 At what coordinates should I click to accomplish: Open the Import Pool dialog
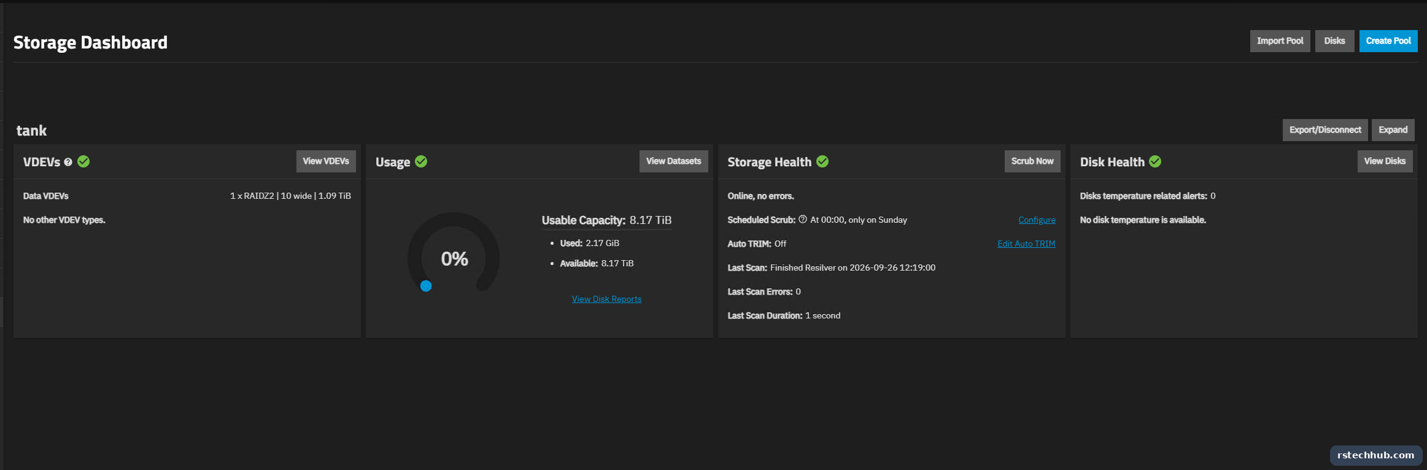pyautogui.click(x=1280, y=41)
